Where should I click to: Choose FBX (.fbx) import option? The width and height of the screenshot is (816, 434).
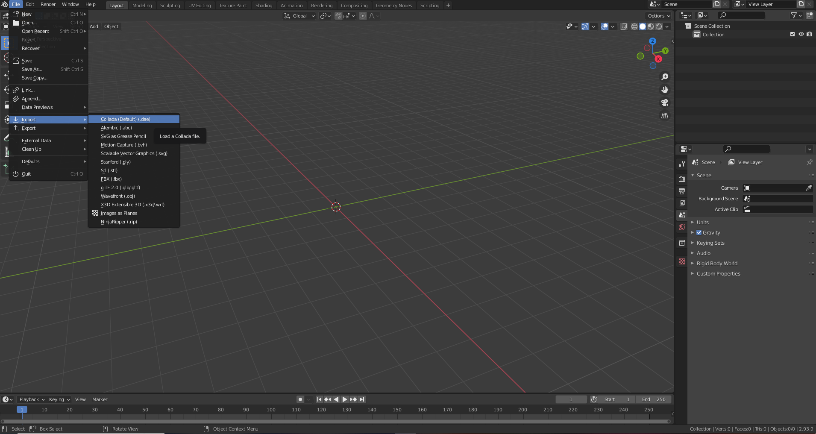pos(134,179)
